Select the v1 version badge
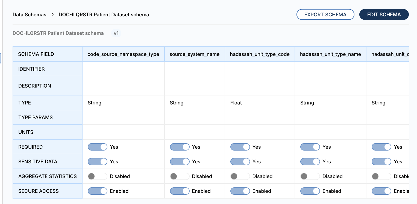417x204 pixels. [x=116, y=33]
